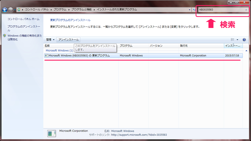Select コントロール パネル in the breadcrumb
251x141 pixels.
pyautogui.click(x=37, y=10)
